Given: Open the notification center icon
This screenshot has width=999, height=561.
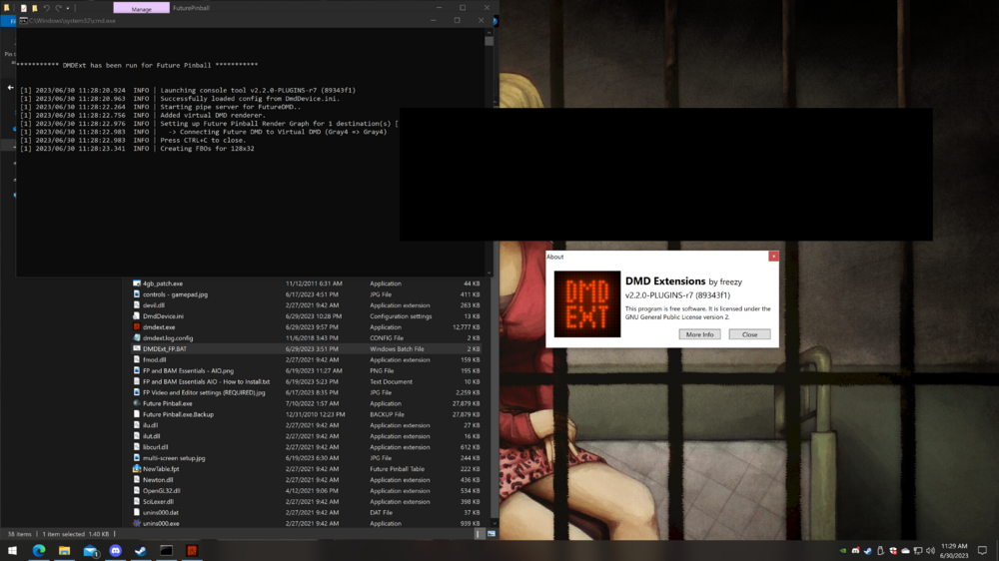Looking at the screenshot, I should pyautogui.click(x=982, y=551).
